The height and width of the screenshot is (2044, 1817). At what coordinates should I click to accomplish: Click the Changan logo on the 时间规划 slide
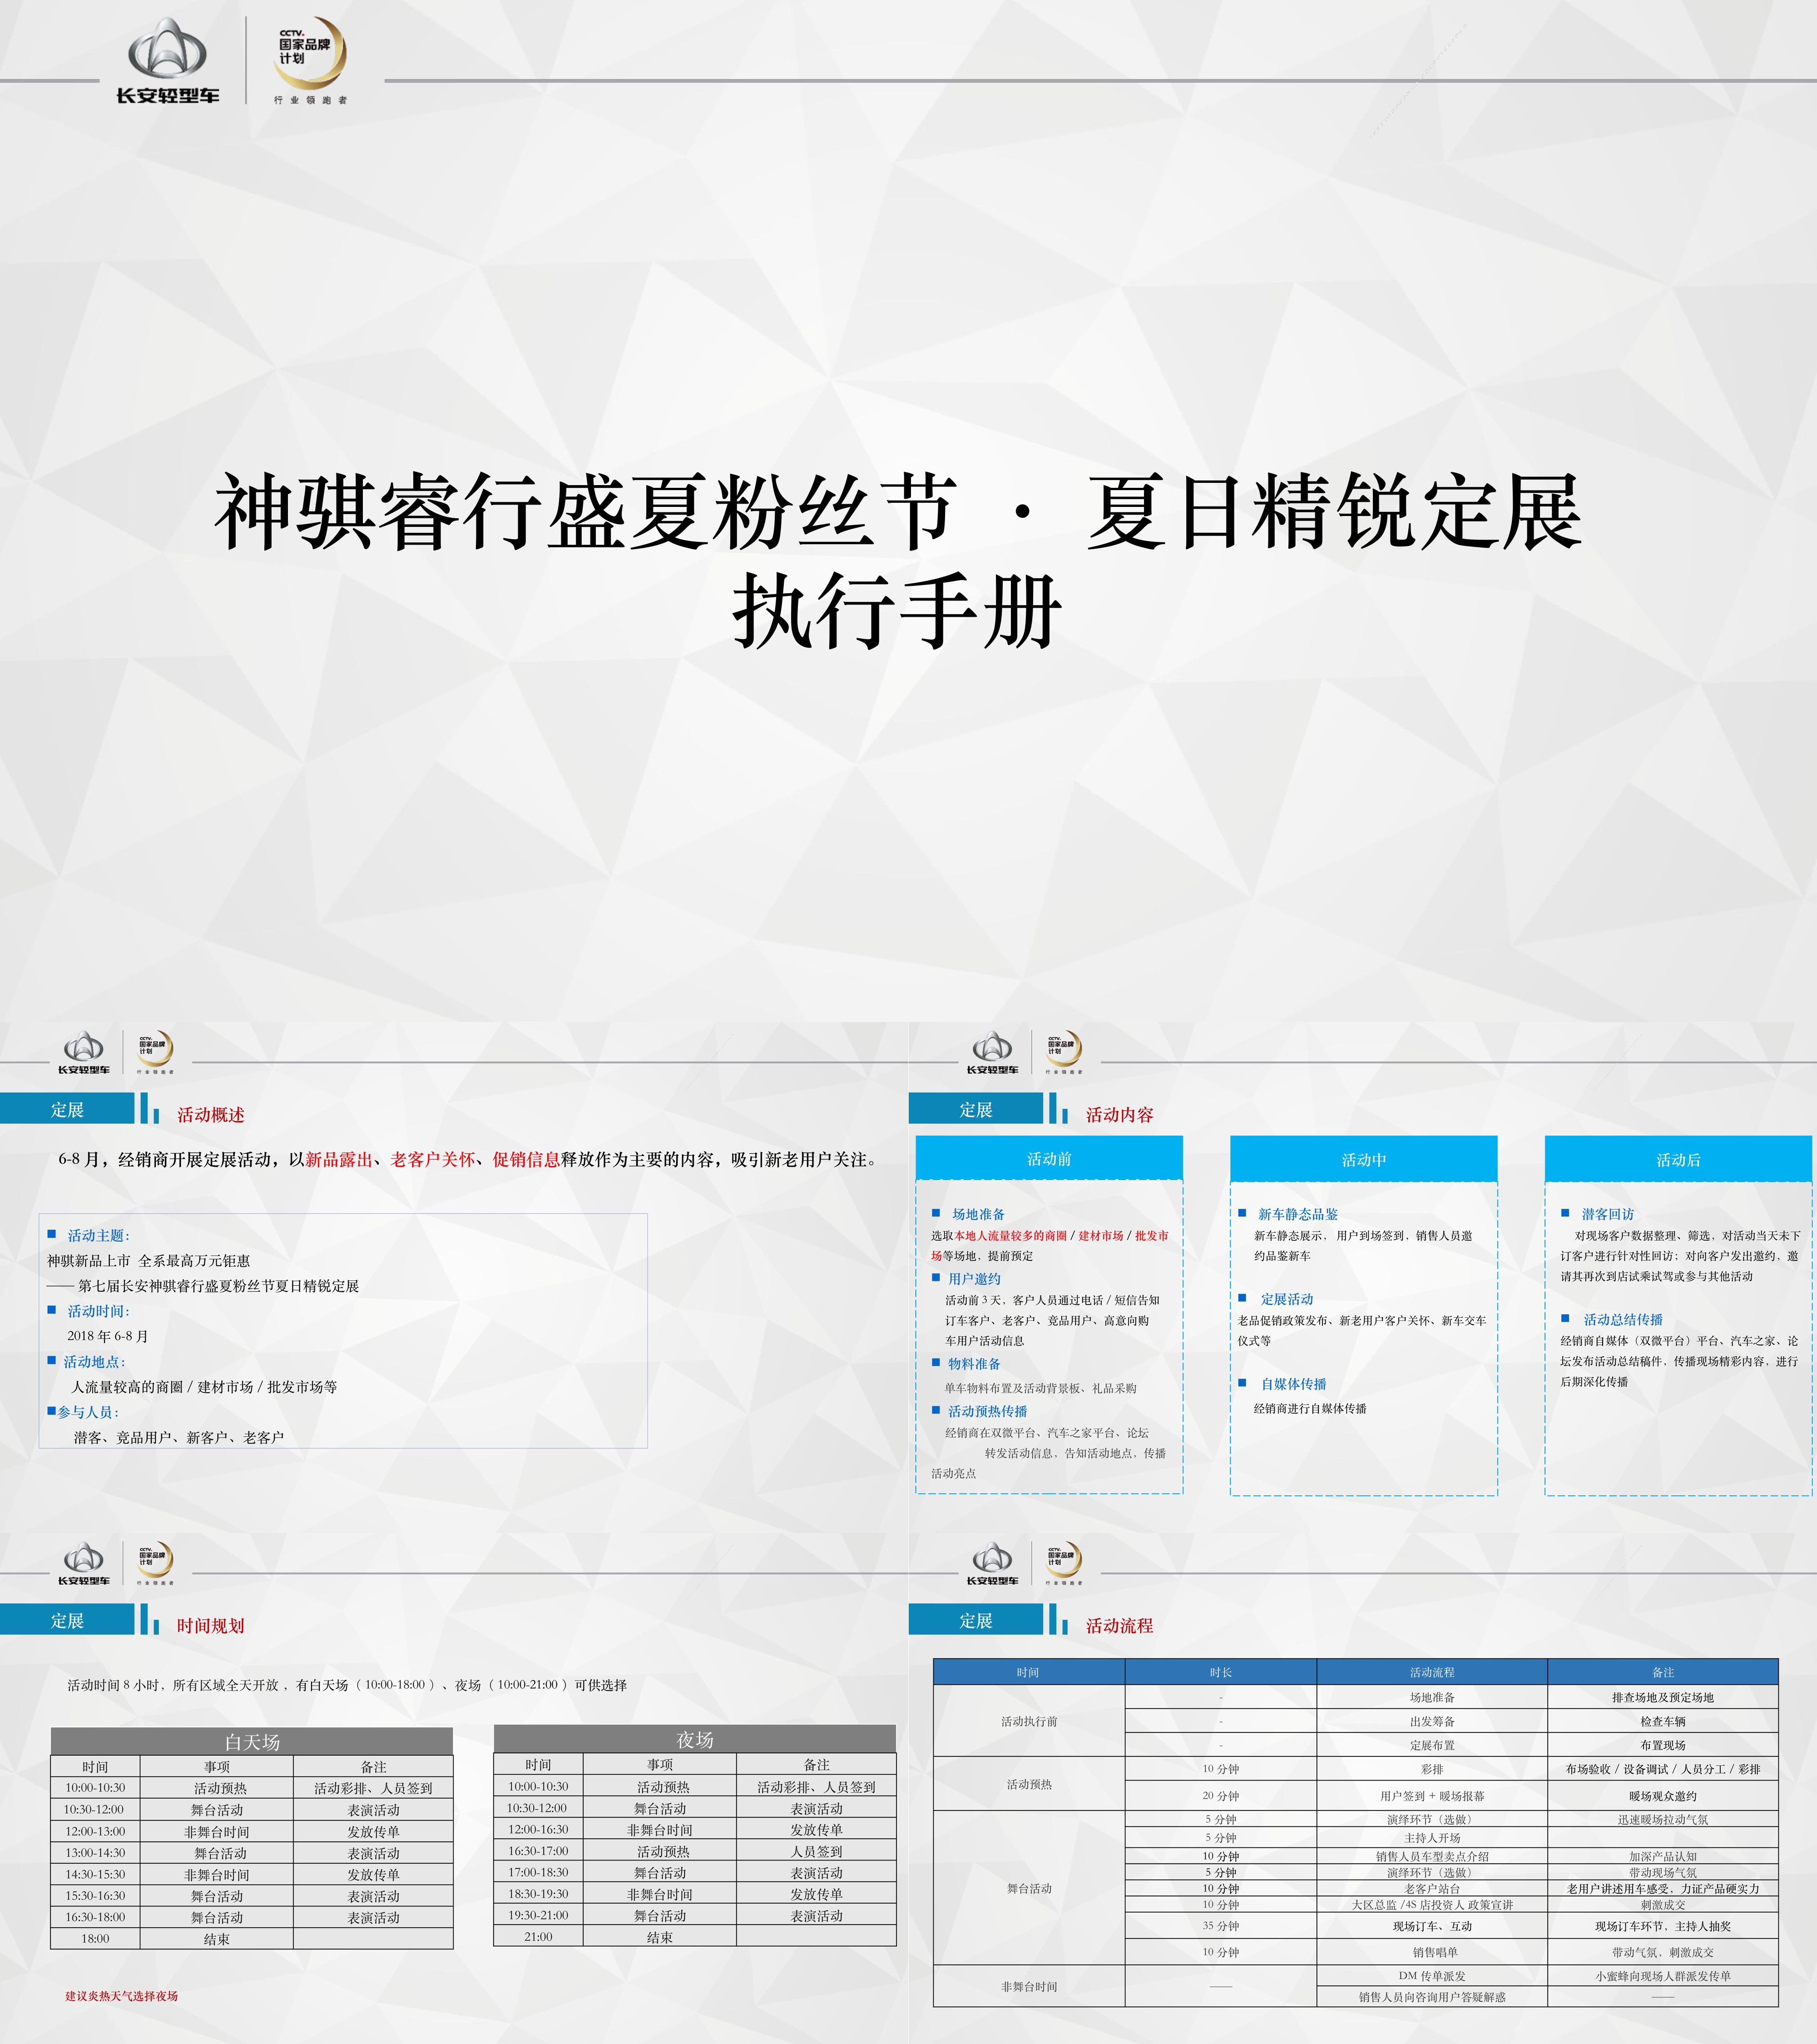(84, 1563)
